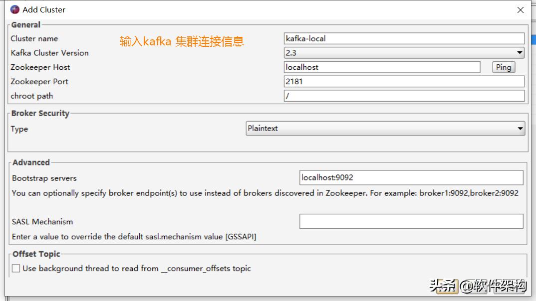This screenshot has height=301, width=536.
Task: Click the Add Cluster app icon
Action: [x=14, y=9]
